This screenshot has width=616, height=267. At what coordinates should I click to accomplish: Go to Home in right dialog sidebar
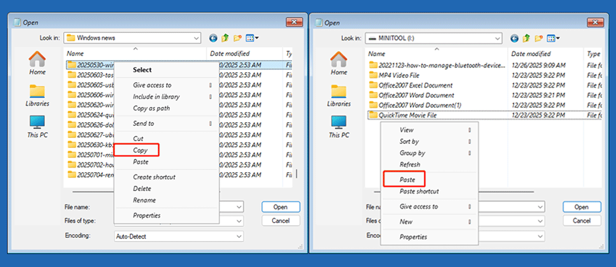click(339, 63)
